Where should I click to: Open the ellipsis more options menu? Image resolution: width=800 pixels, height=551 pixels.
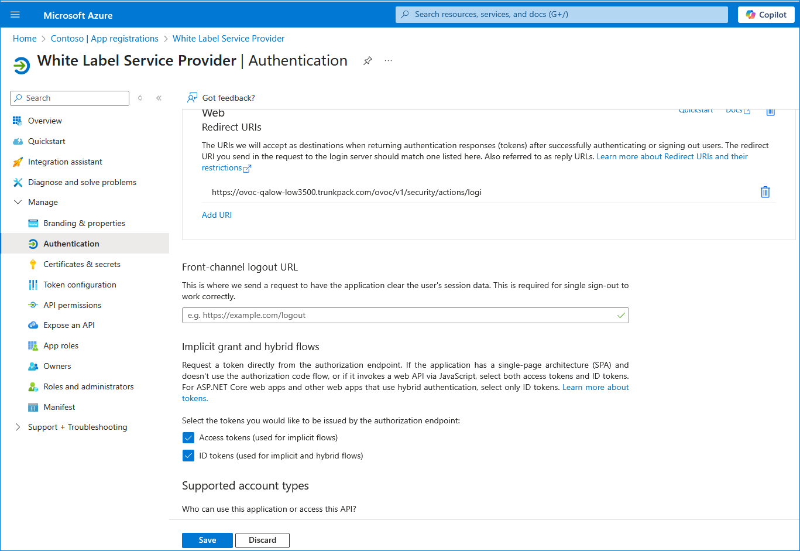(x=388, y=61)
